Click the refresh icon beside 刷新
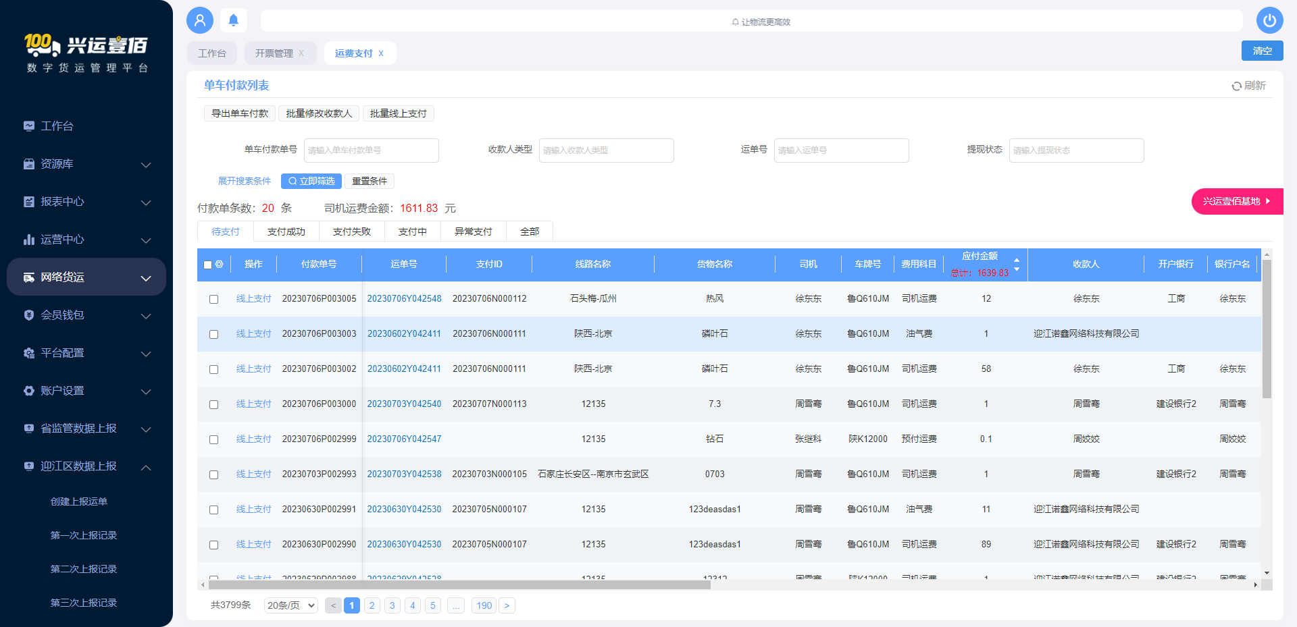This screenshot has width=1297, height=627. pyautogui.click(x=1236, y=86)
